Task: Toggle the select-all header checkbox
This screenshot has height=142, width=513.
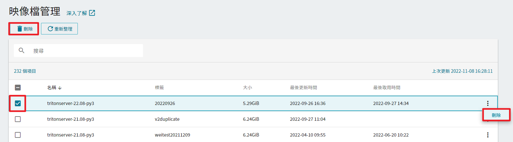Action: [x=18, y=88]
